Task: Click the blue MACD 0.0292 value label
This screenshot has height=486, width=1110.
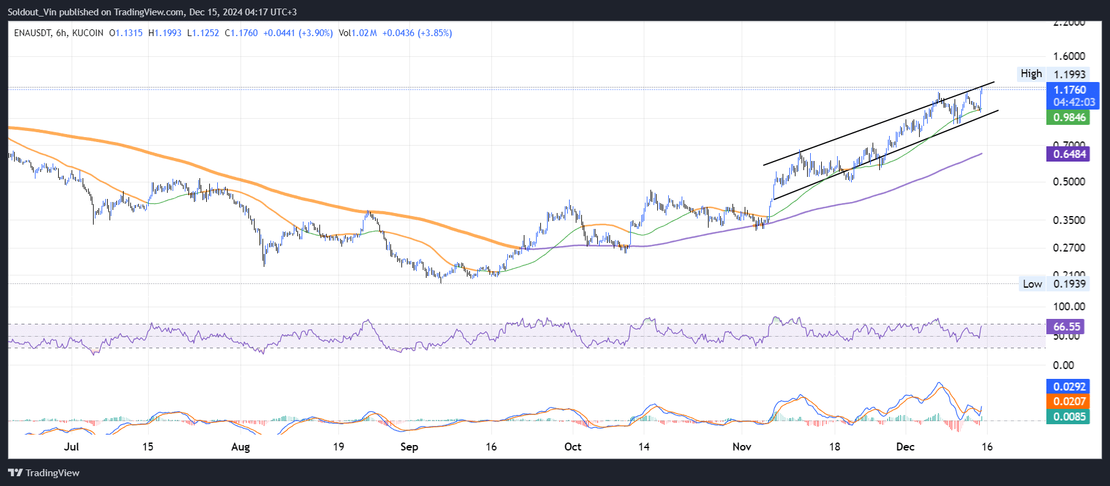Action: pos(1069,387)
